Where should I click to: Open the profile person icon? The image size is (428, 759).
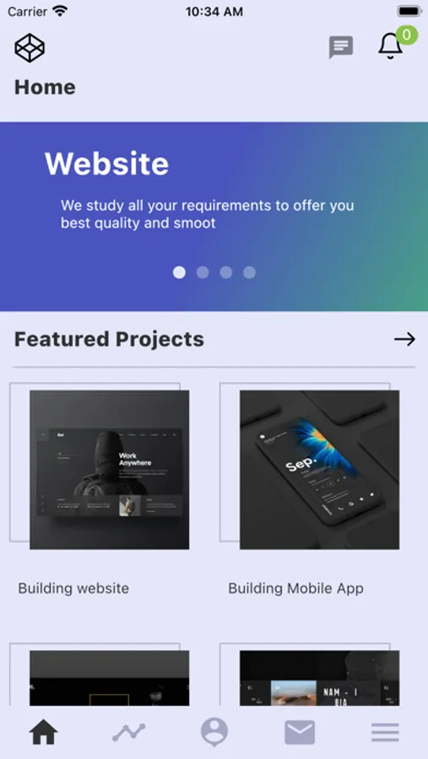click(214, 732)
